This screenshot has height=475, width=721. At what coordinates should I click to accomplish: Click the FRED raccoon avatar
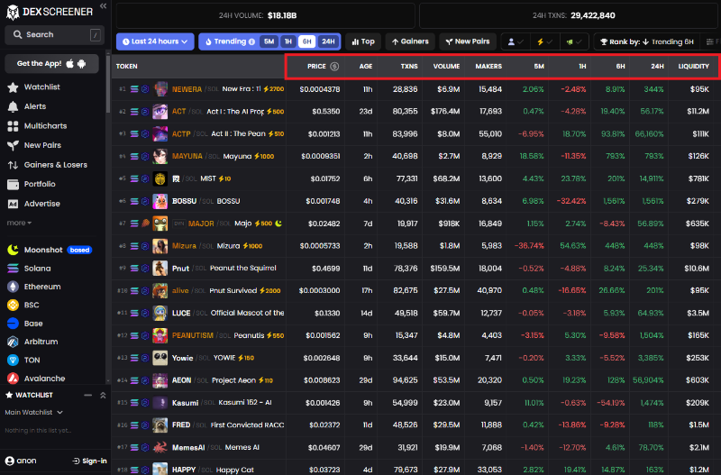[160, 425]
